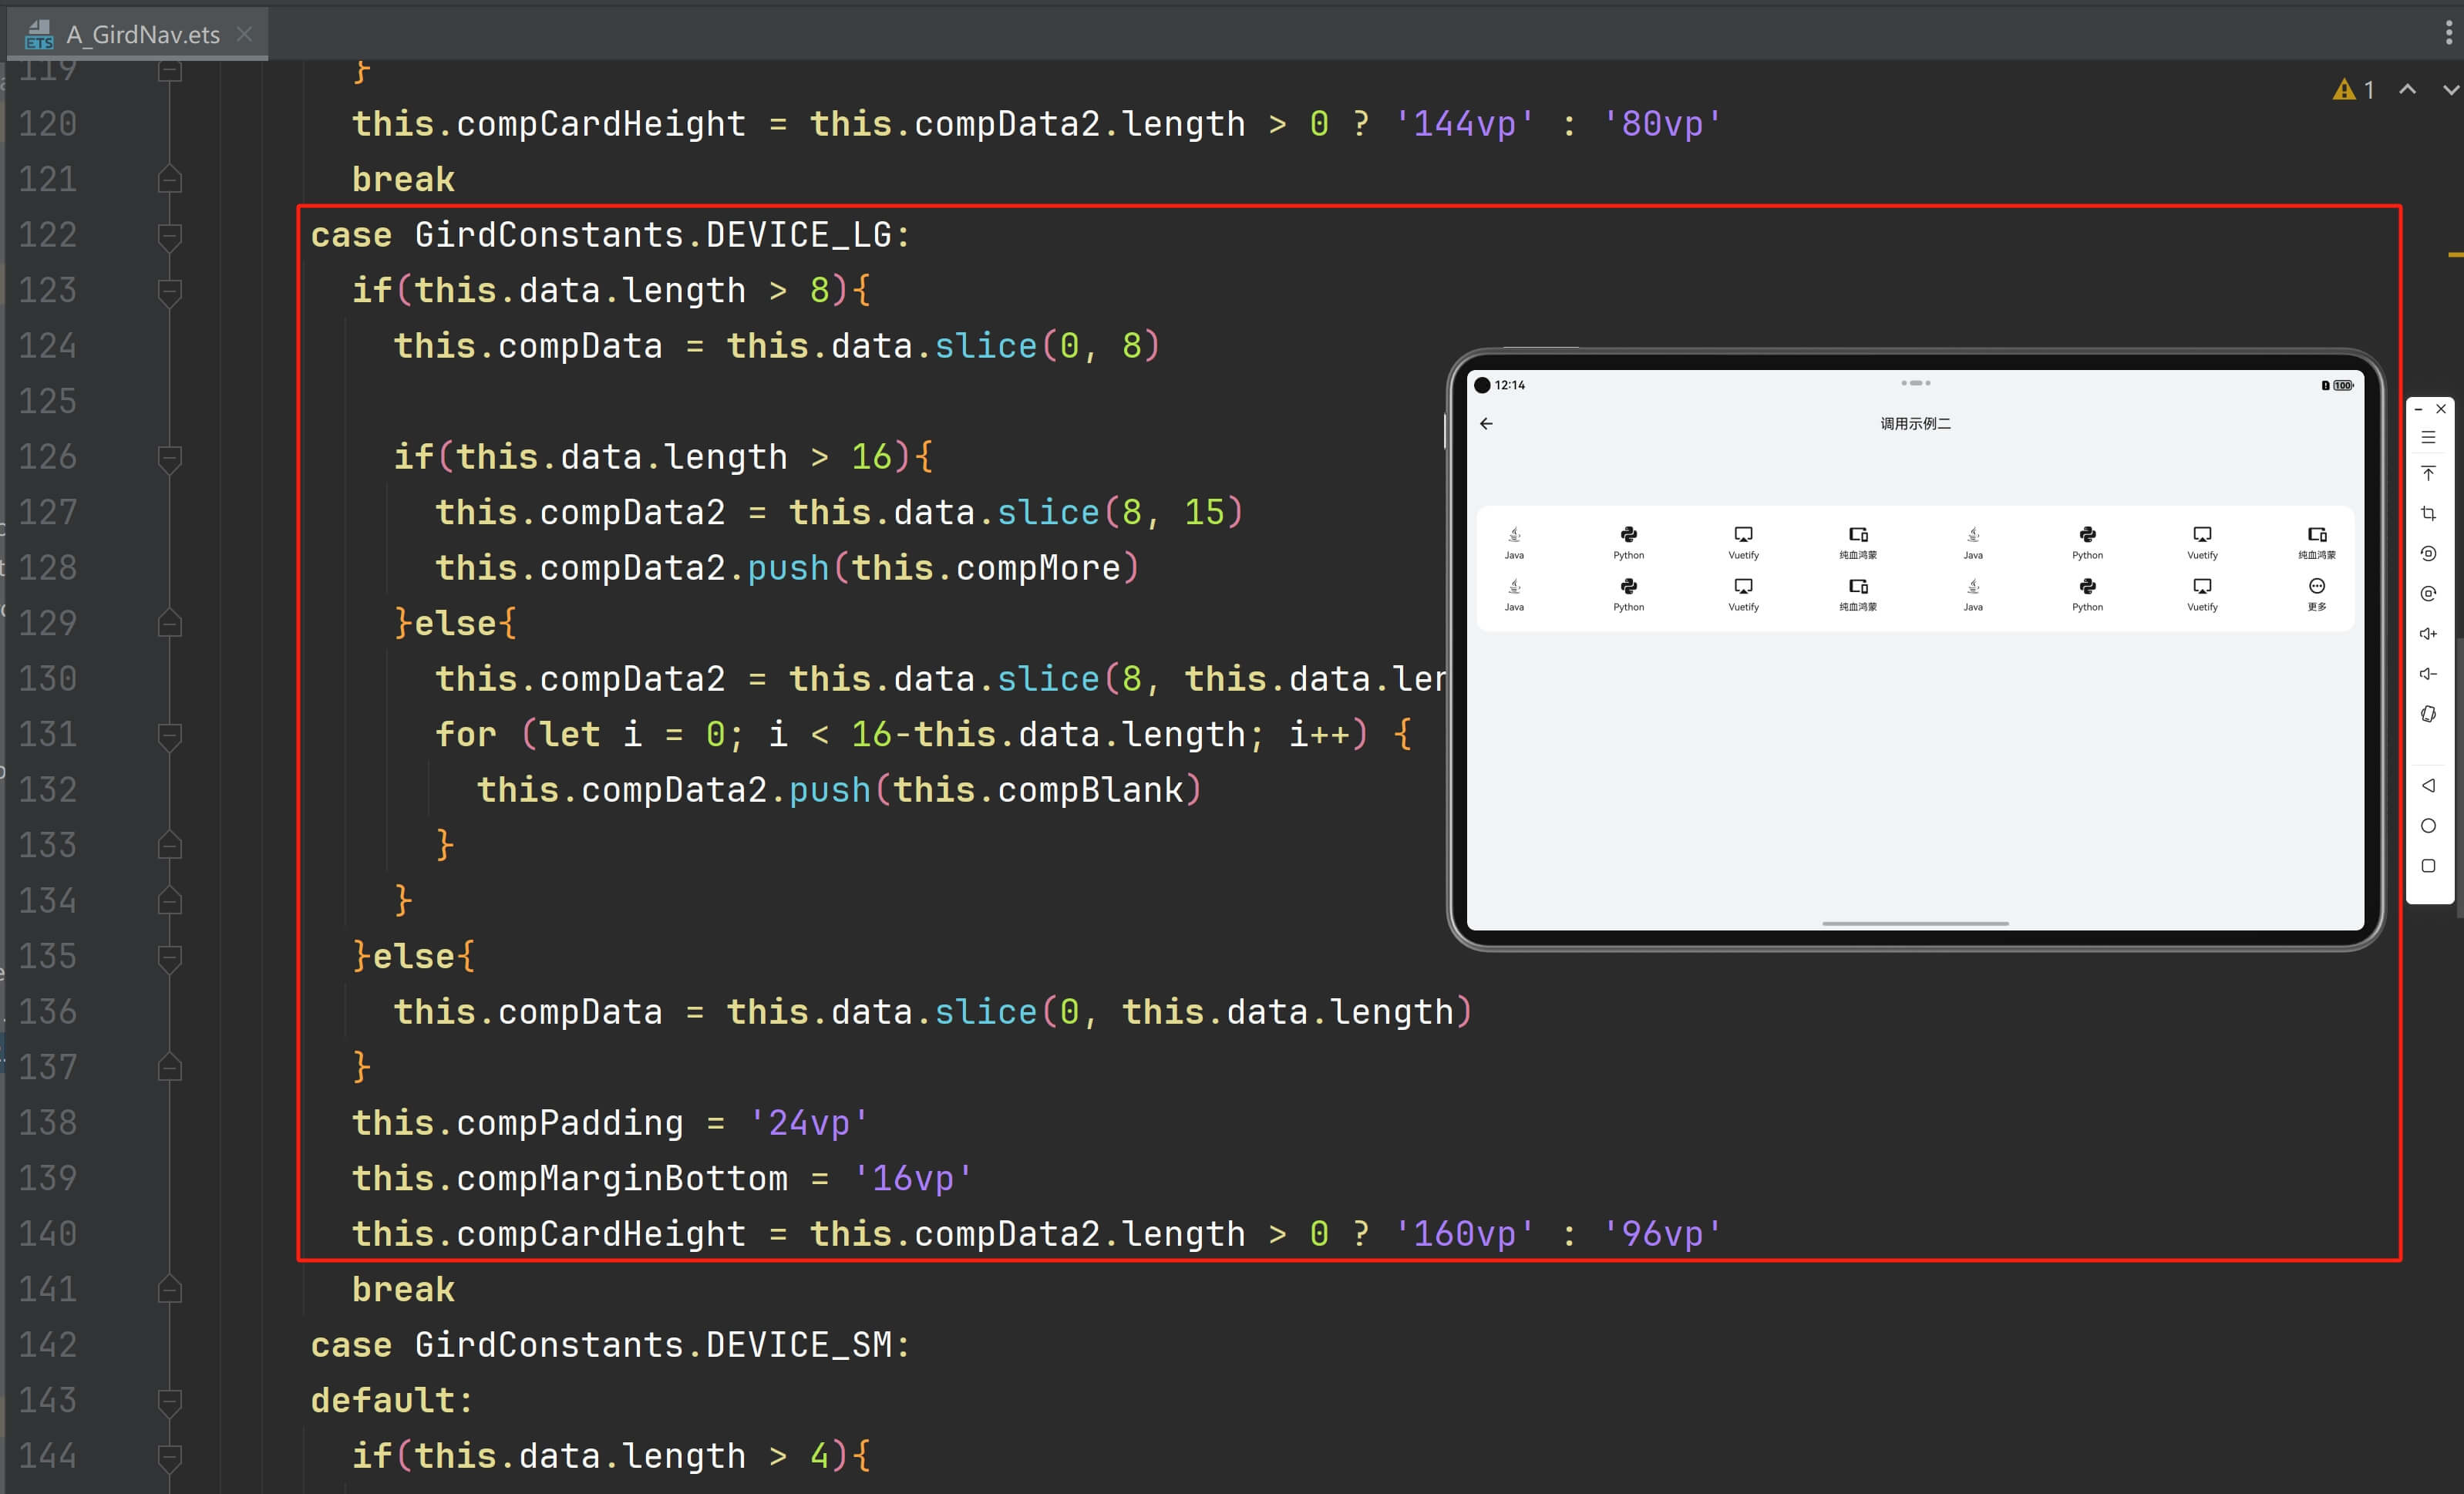Click the warning indicator showing 1 problem
The height and width of the screenshot is (1494, 2464).
2353,90
